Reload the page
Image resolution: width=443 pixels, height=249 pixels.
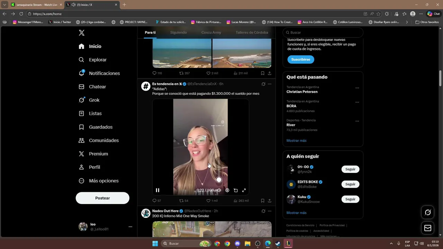[x=21, y=14]
